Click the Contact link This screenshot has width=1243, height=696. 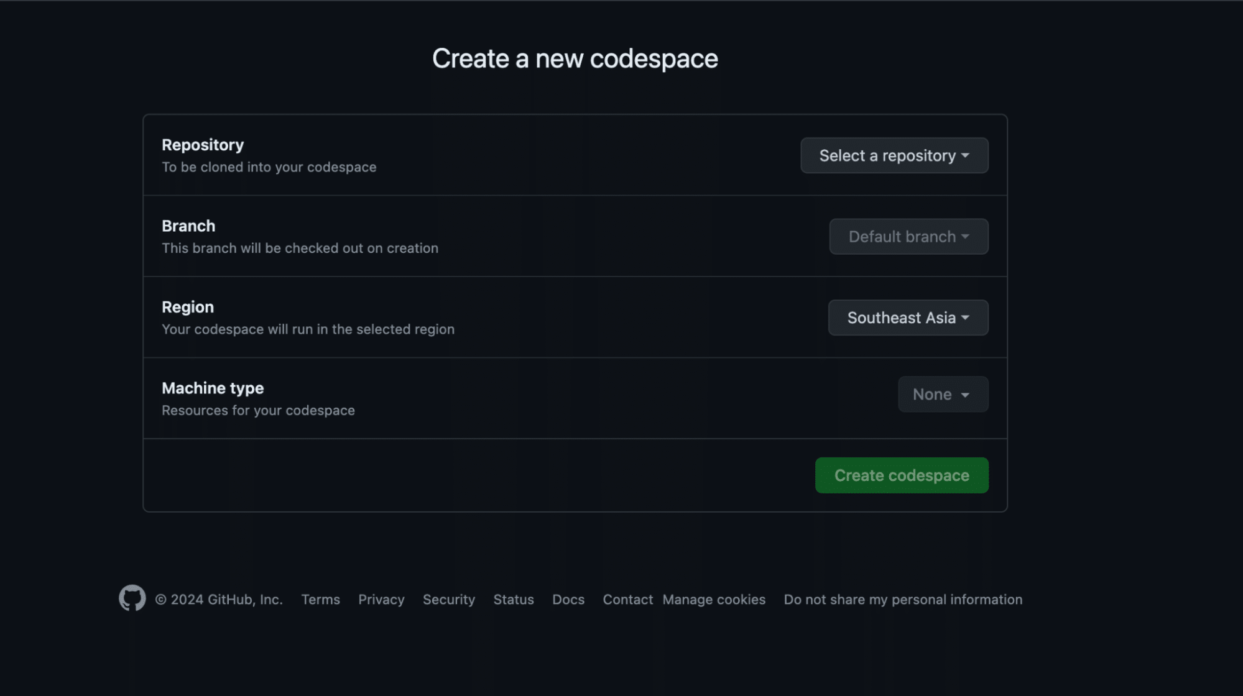point(627,599)
